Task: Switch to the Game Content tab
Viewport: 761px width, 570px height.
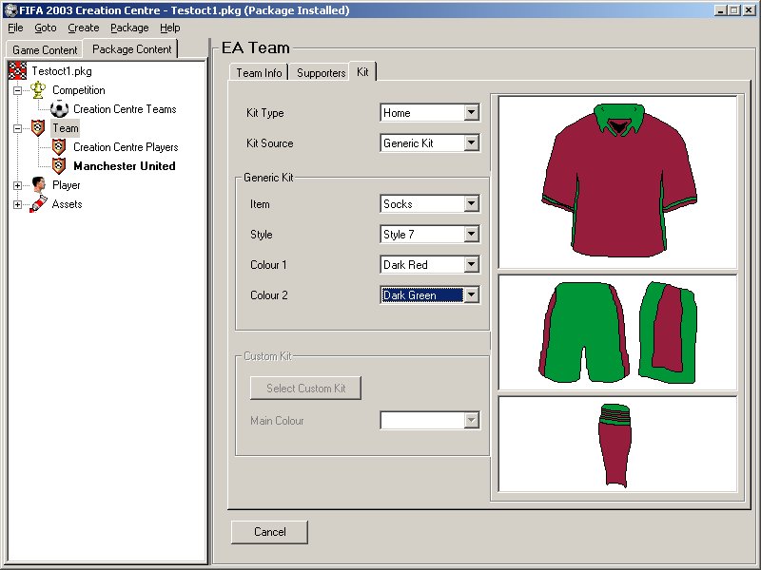Action: click(x=45, y=50)
